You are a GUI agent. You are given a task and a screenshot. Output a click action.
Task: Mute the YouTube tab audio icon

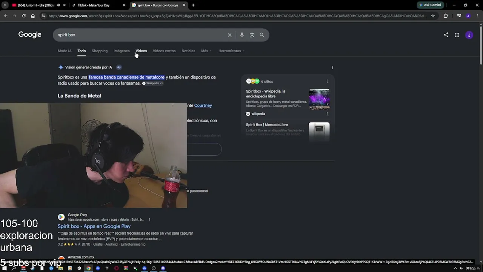[58, 5]
